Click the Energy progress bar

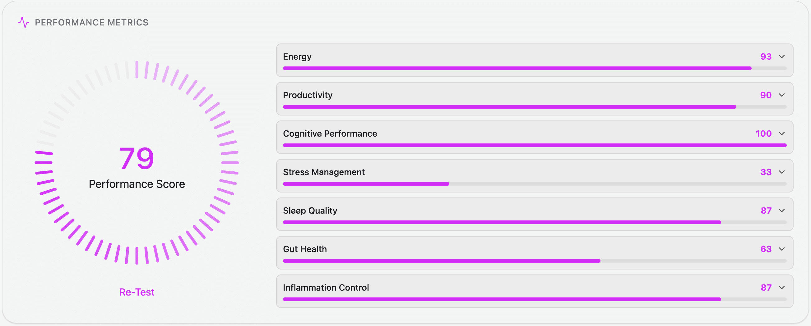coord(535,68)
